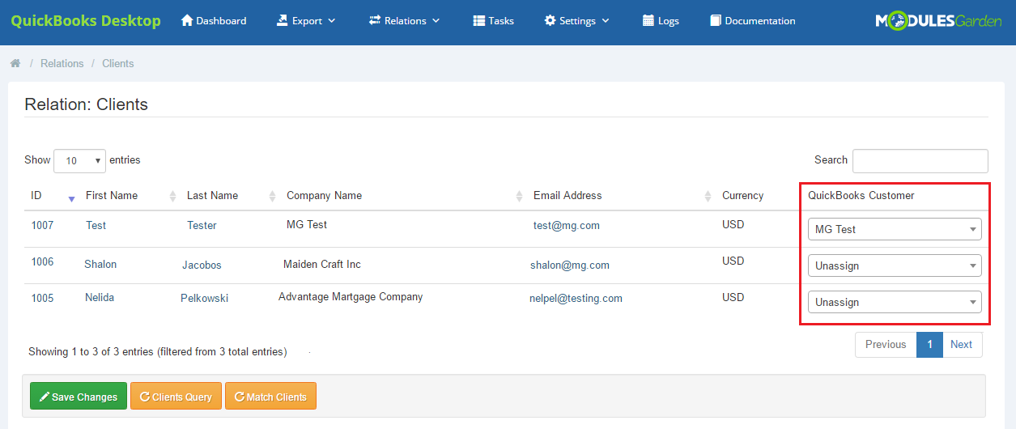Image resolution: width=1016 pixels, height=429 pixels.
Task: Open QuickBooks Customer dropdown for Nelida Pelkowski
Action: [x=895, y=302]
